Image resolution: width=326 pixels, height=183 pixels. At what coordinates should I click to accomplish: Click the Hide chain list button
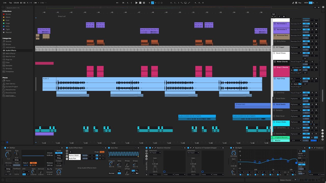pos(102,152)
